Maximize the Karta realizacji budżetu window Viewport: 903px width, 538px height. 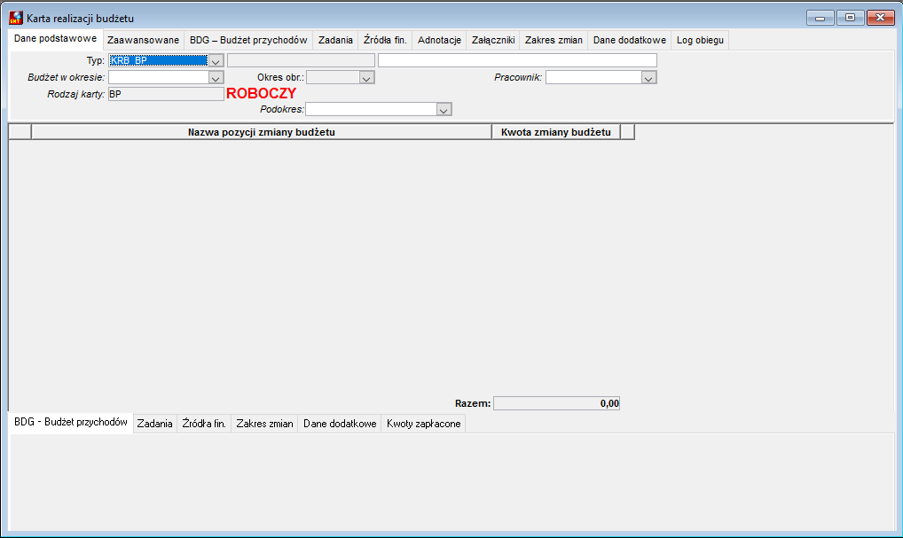point(850,18)
